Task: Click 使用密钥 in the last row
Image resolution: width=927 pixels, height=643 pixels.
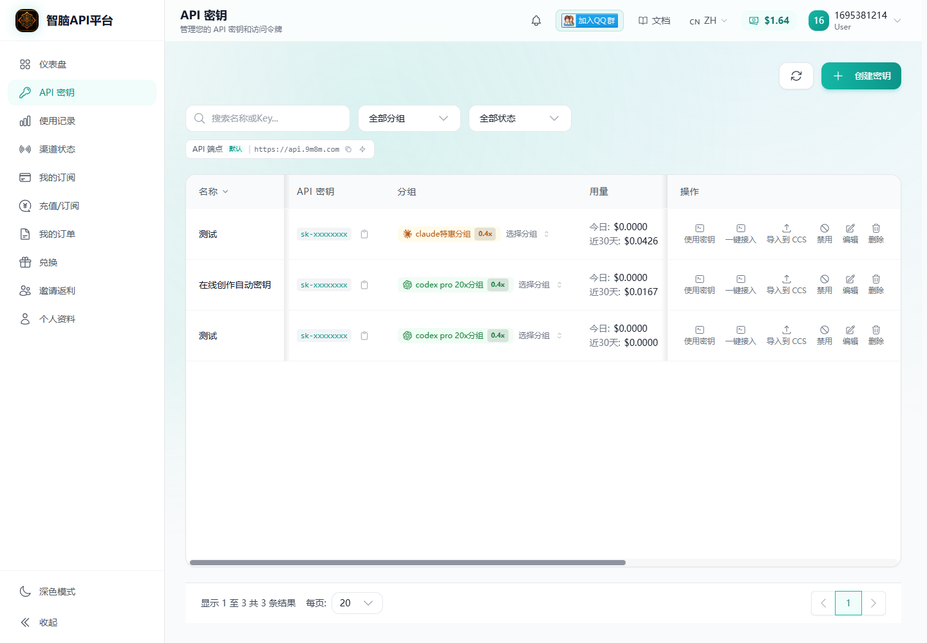Action: pos(699,336)
